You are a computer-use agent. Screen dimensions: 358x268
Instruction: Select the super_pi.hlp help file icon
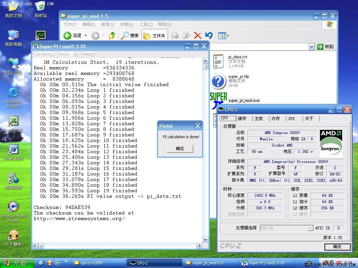click(x=218, y=81)
